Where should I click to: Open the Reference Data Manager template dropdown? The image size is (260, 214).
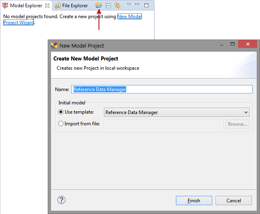(177, 112)
